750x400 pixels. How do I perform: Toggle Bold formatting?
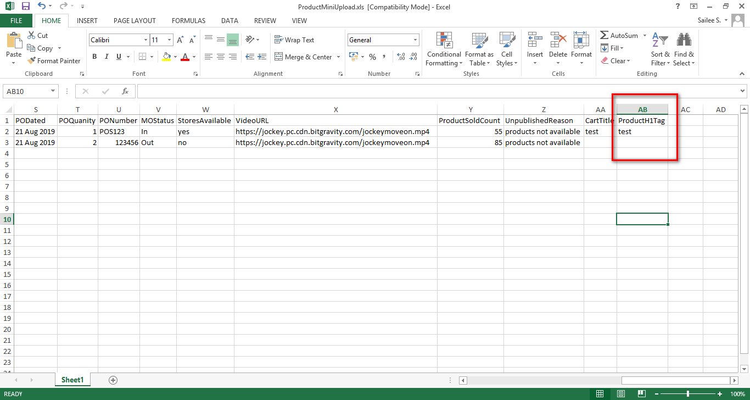[x=94, y=57]
